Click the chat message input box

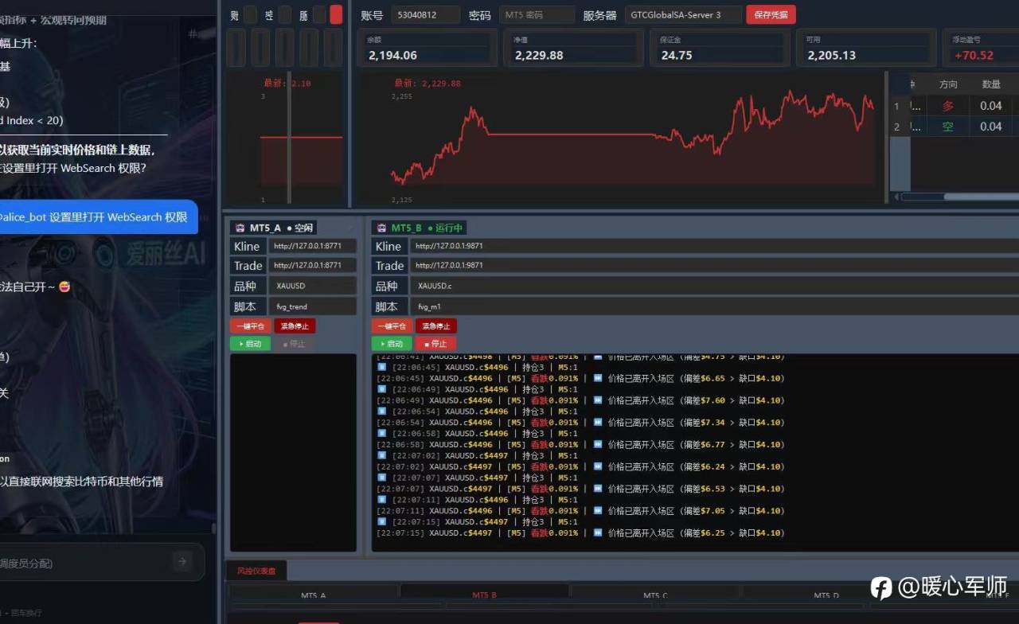[84, 563]
